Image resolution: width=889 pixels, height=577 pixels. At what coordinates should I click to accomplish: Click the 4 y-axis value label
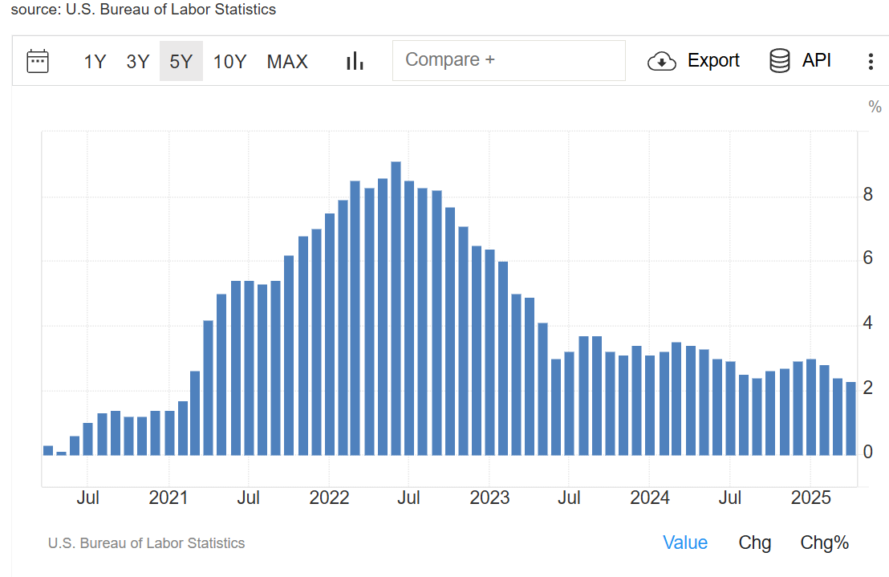(867, 323)
